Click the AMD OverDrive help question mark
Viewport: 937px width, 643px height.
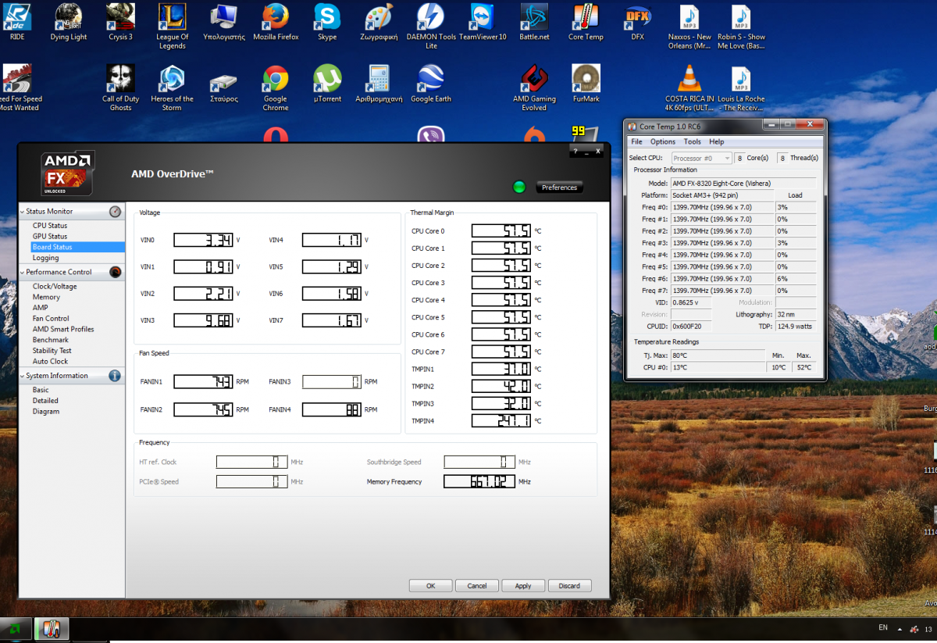coord(574,151)
